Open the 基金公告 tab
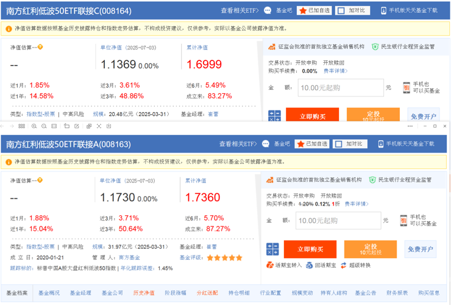Image resolution: width=451 pixels, height=305 pixels. 365,293
